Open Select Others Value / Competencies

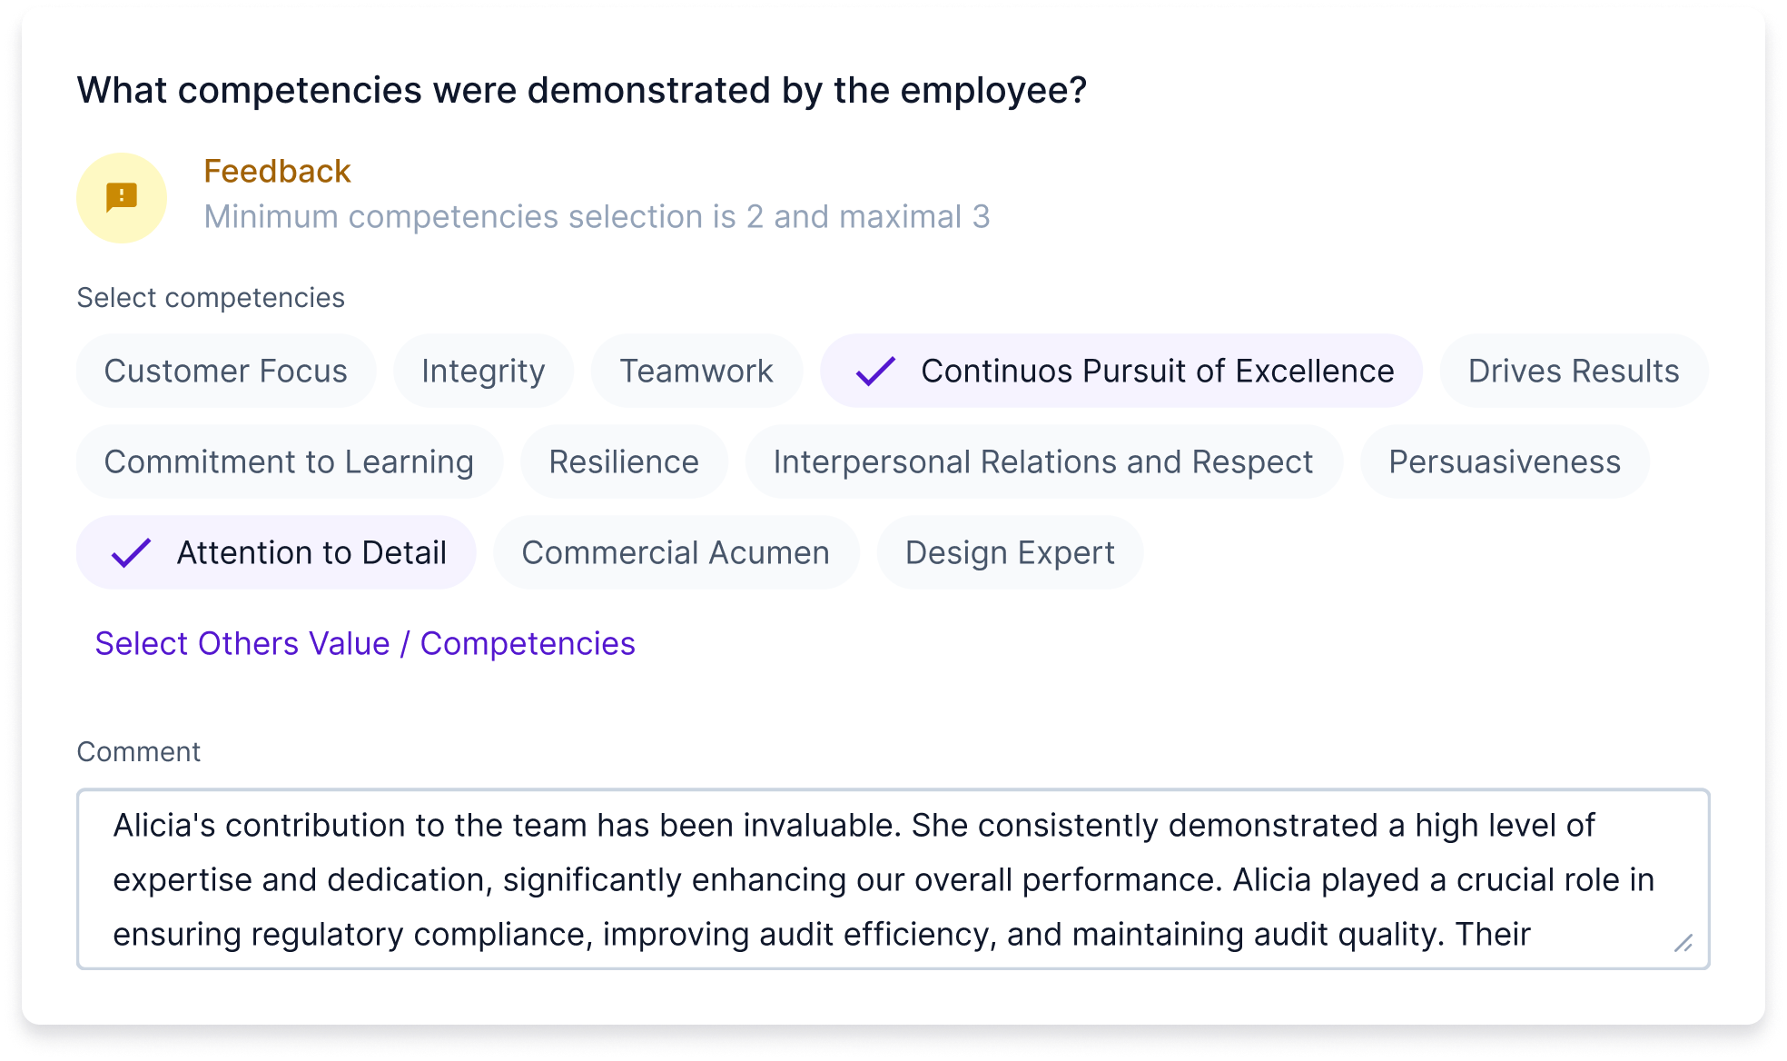pos(364,643)
